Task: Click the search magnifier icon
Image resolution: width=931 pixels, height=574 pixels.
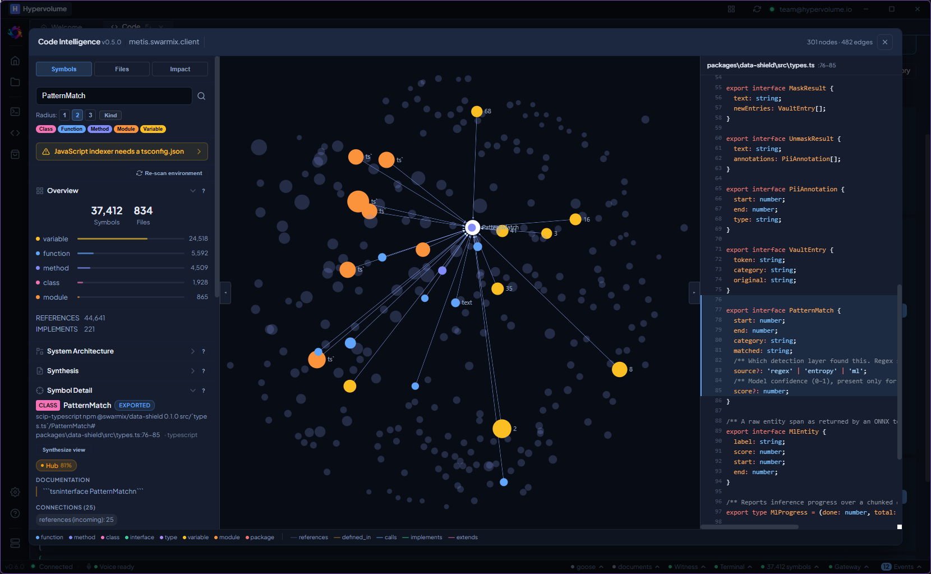Action: coord(201,96)
